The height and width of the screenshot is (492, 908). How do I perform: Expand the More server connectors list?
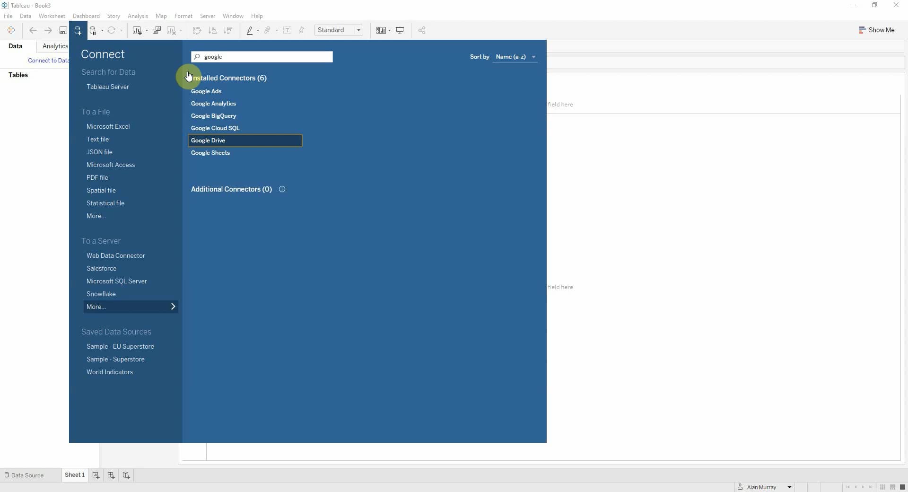coord(130,307)
